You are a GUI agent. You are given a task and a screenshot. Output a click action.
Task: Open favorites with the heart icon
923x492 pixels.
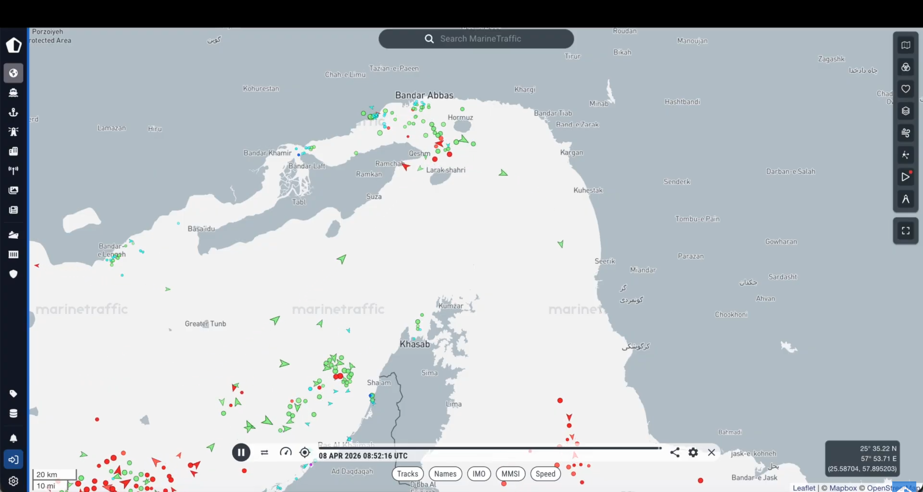click(906, 89)
